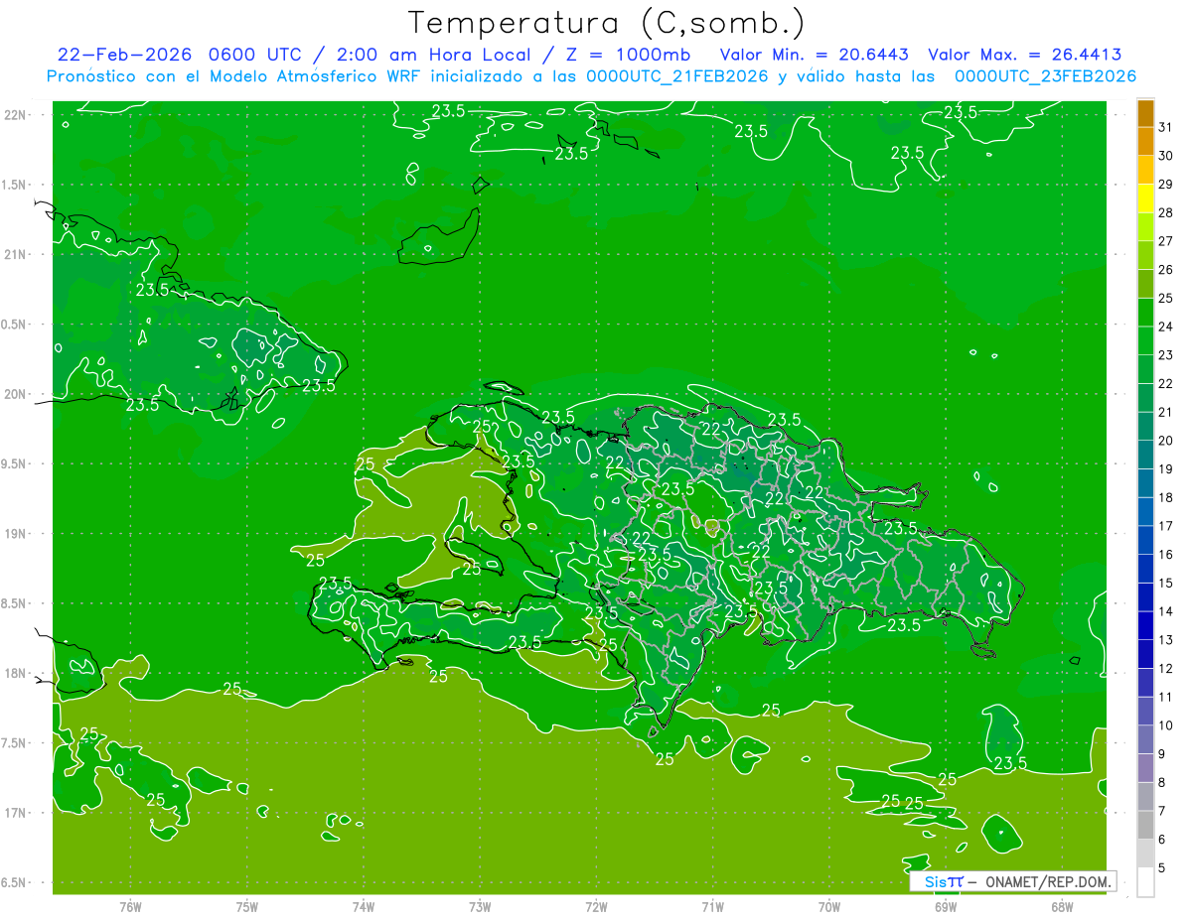The image size is (1192, 920).
Task: Select the Z = 1000mb level text
Action: (x=626, y=55)
